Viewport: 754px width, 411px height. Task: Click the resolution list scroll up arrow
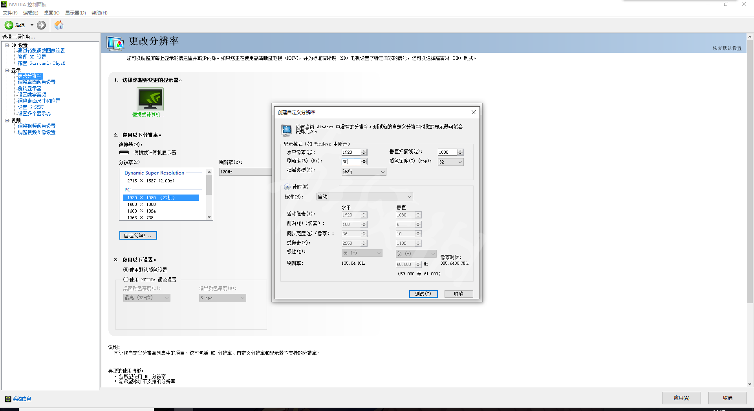tap(209, 172)
